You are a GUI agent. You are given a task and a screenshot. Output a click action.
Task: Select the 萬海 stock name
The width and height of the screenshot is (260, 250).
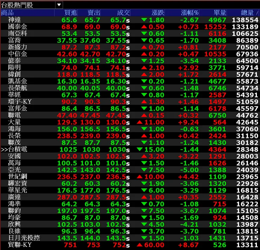coord(14,163)
